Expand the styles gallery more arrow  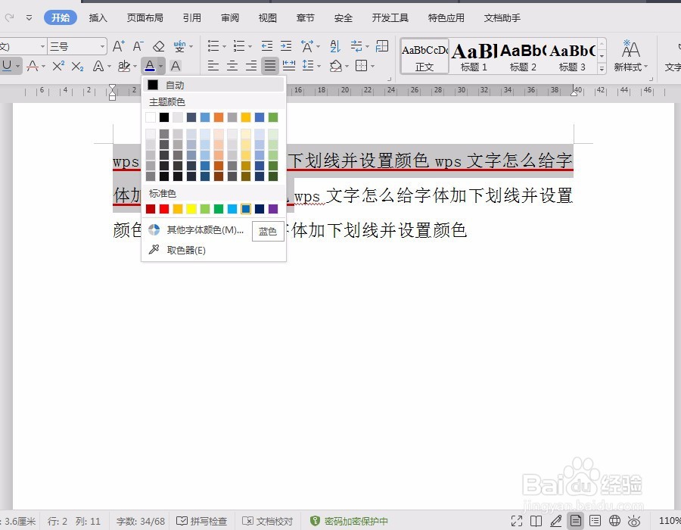pyautogui.click(x=602, y=68)
